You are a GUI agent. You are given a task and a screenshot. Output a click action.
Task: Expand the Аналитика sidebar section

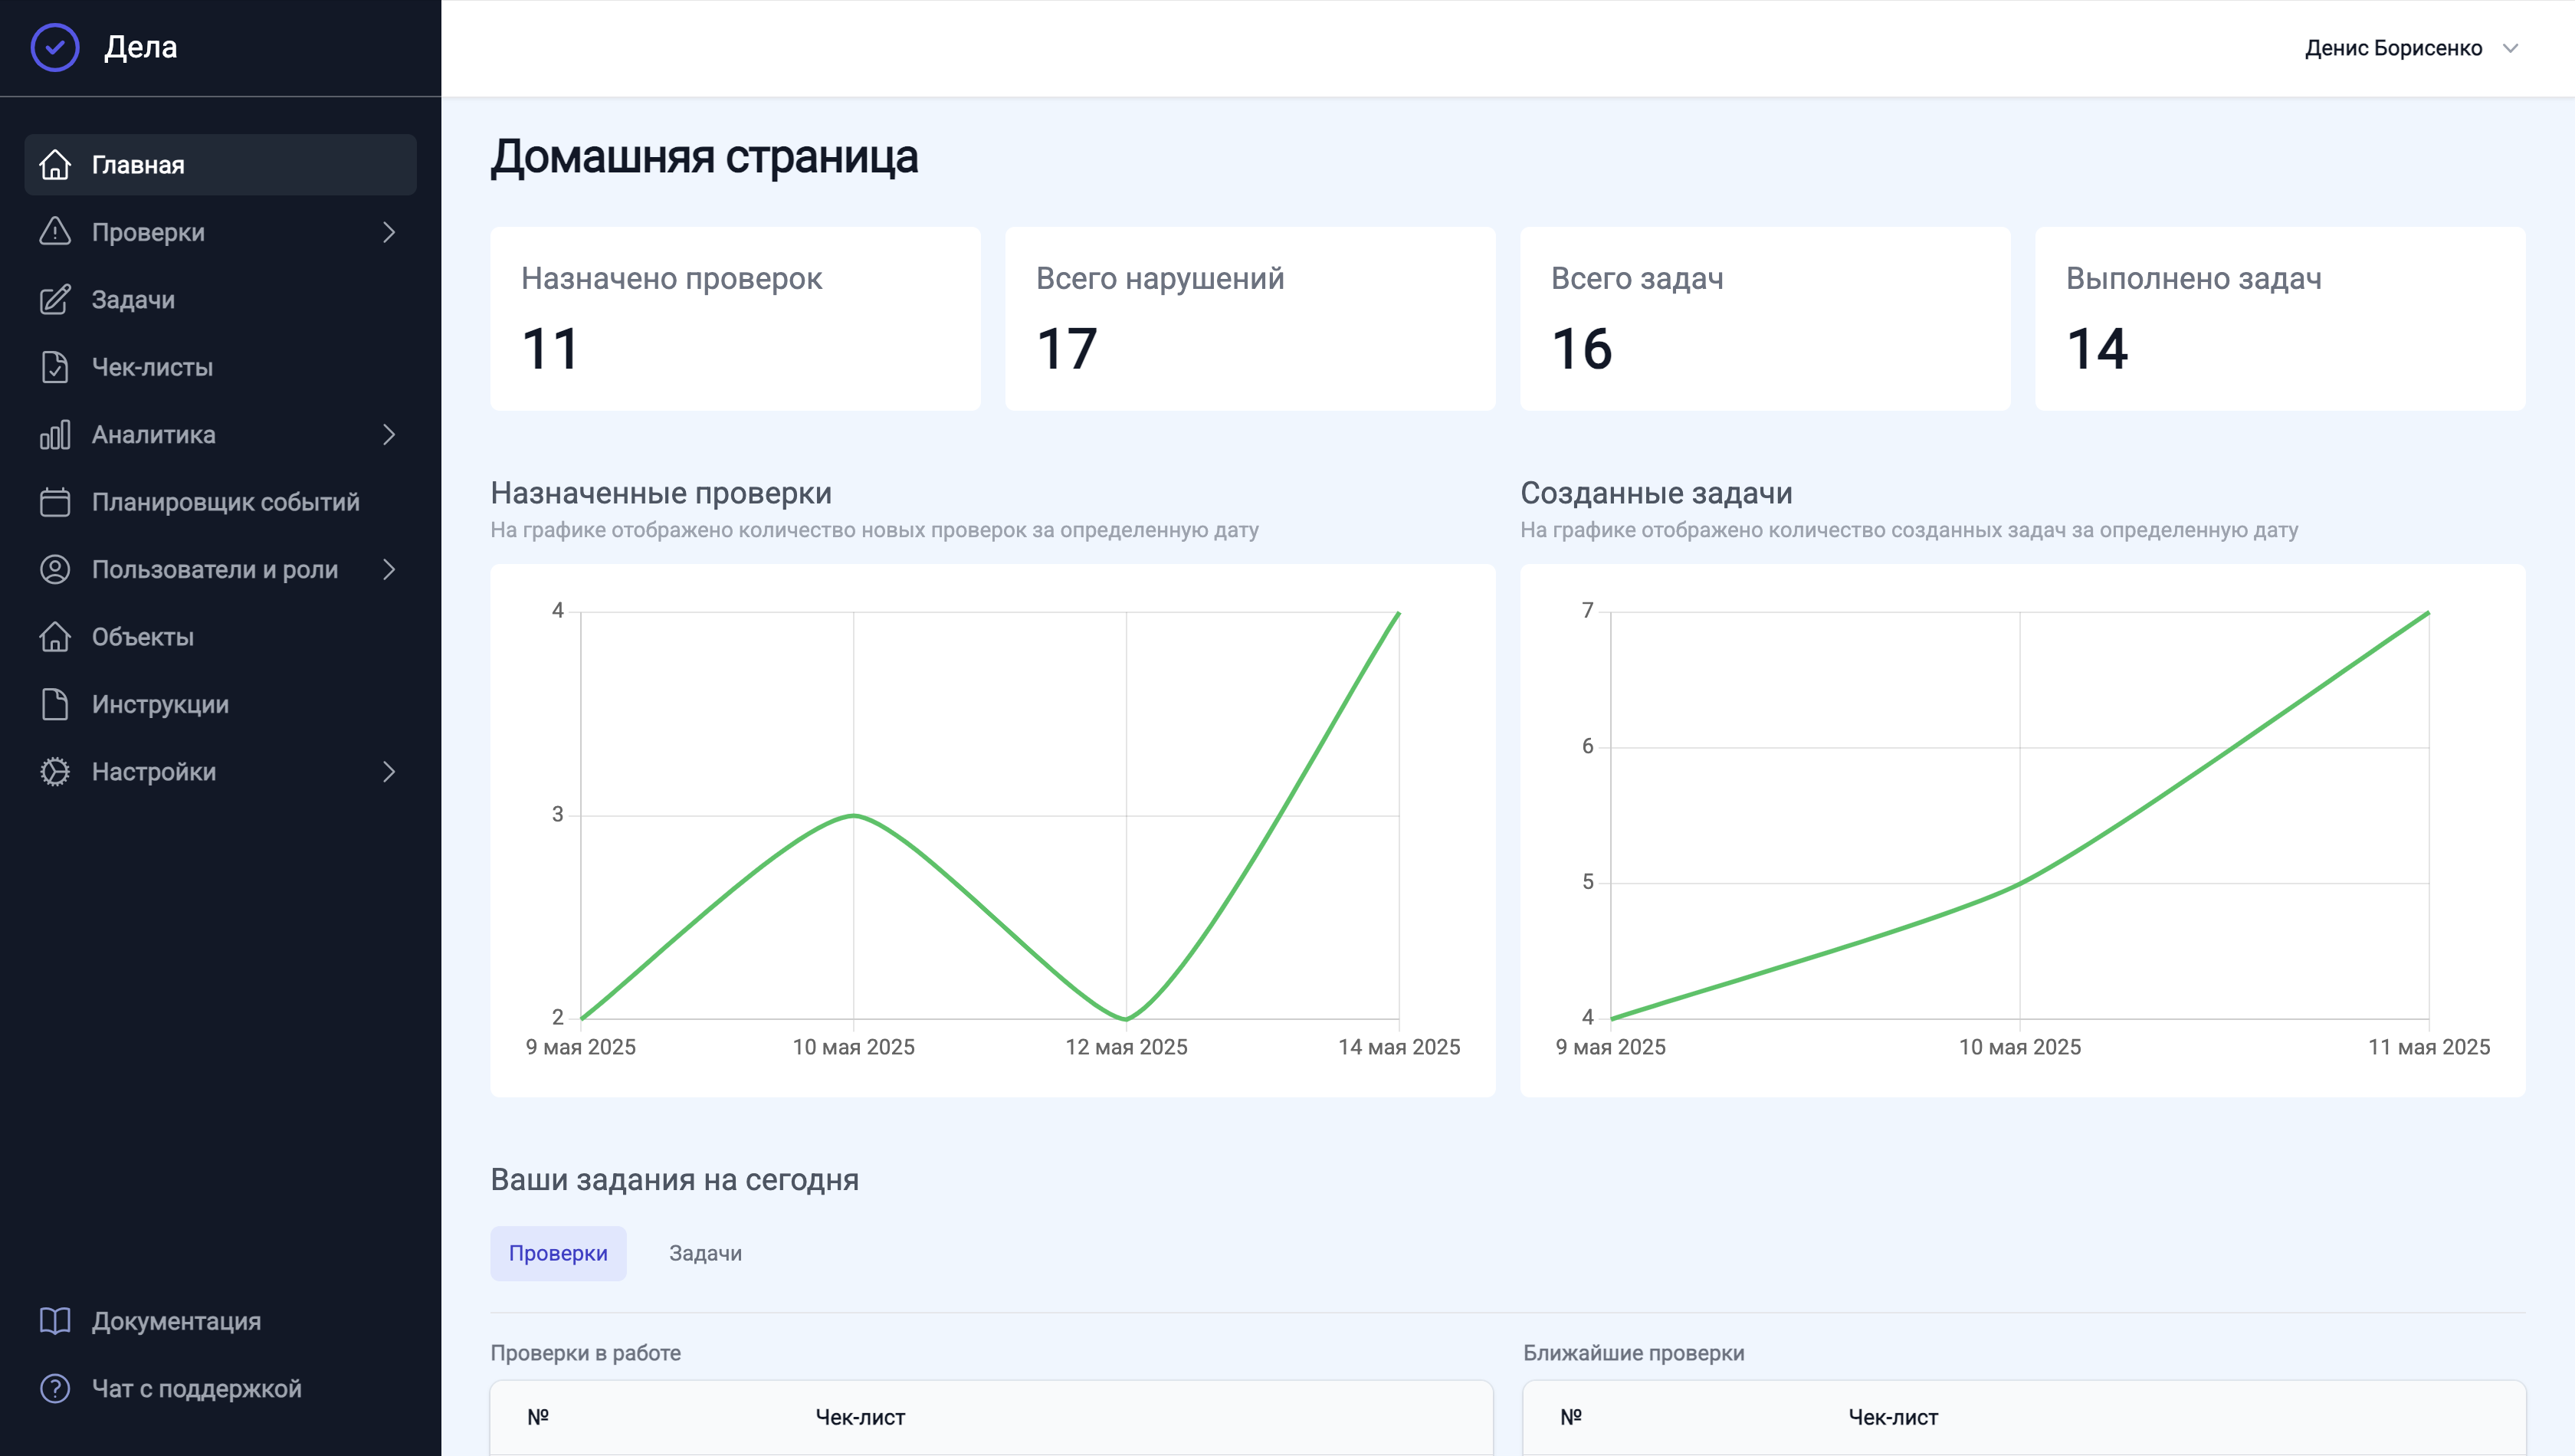[x=390, y=434]
